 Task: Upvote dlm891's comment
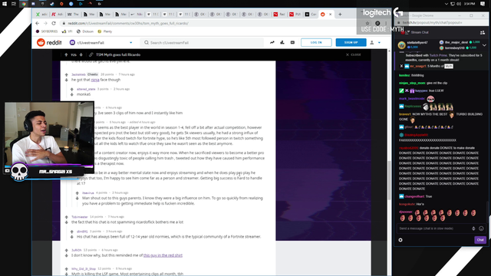[71, 232]
